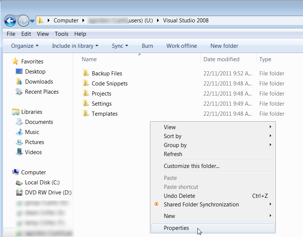The width and height of the screenshot is (303, 237).
Task: Expand arrow after Computer in address bar
Action: tap(83, 20)
